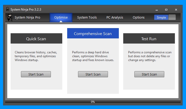This screenshot has height=109, width=186.
Task: Toggle the Simple mode switch
Action: [165, 18]
